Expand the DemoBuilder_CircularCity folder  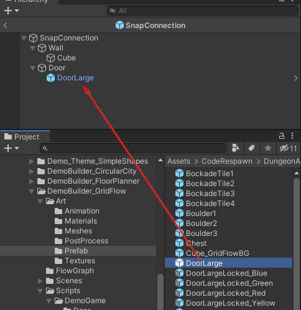pos(32,171)
